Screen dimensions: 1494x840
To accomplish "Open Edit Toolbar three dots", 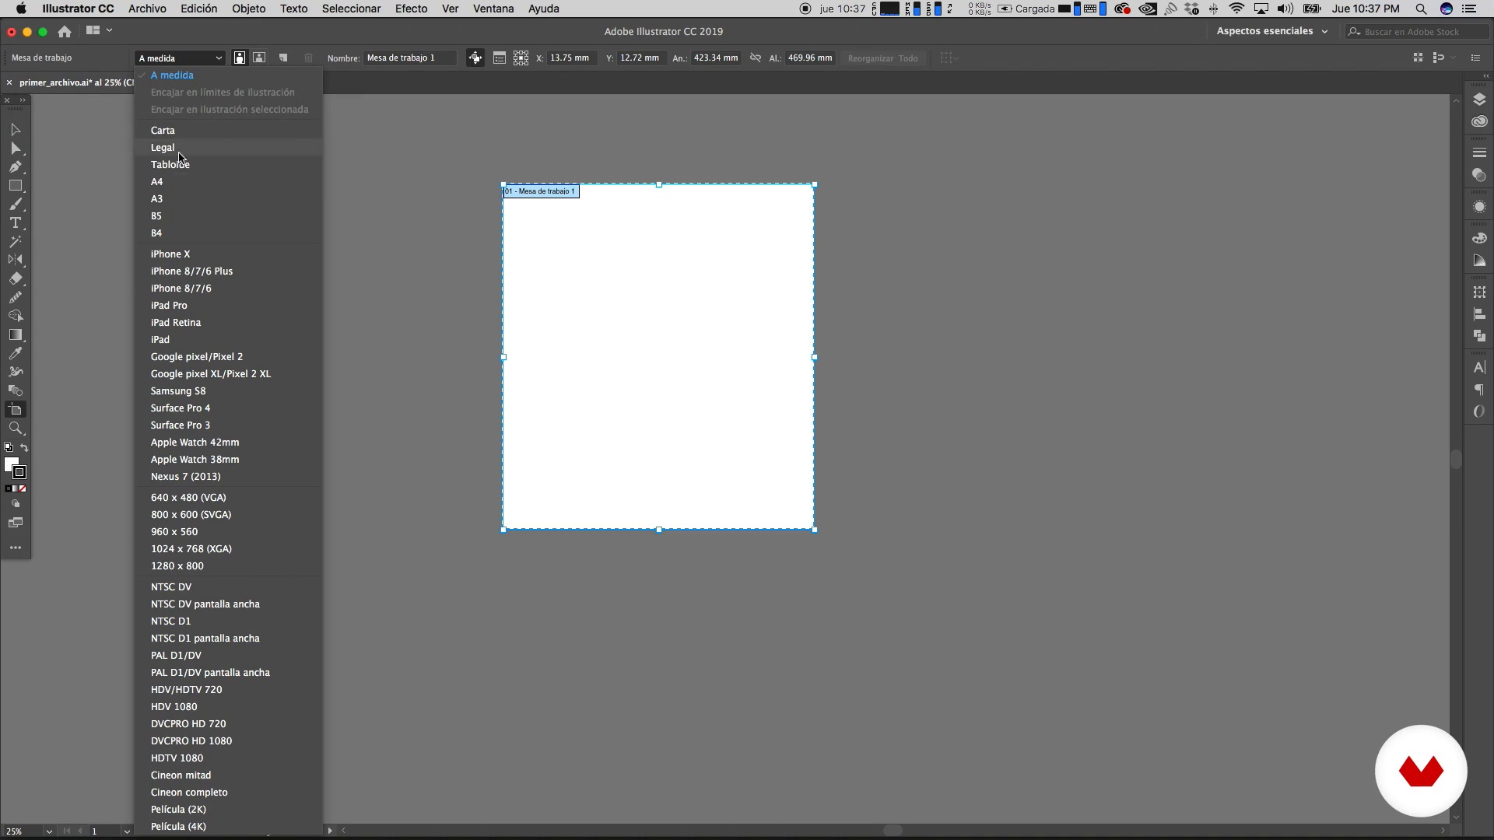I will 15,548.
